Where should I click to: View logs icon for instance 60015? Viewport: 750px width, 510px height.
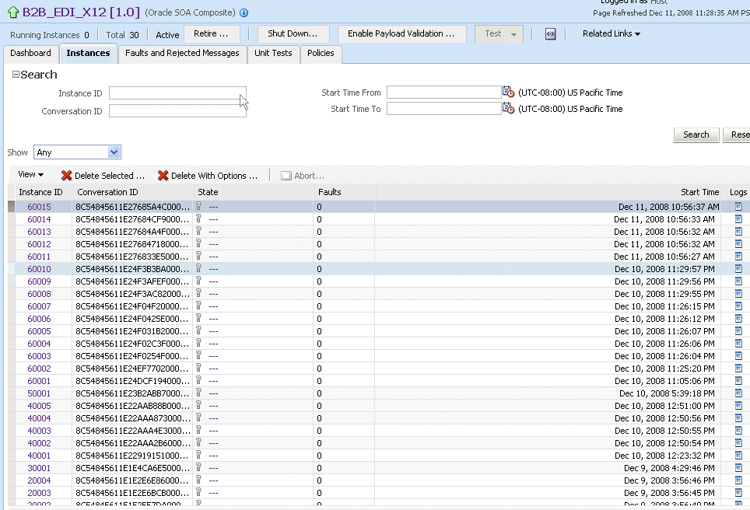click(x=738, y=207)
